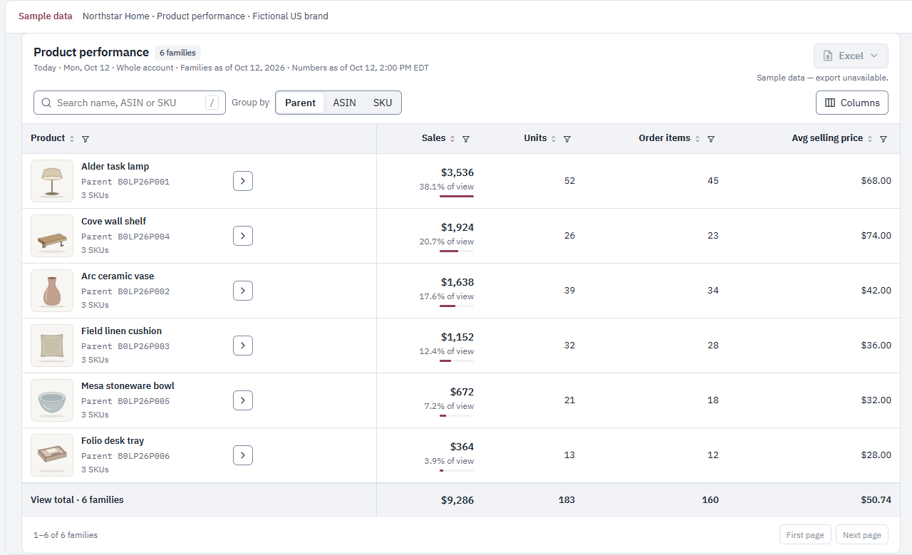Image resolution: width=912 pixels, height=555 pixels.
Task: Open the Columns chooser
Action: (852, 103)
